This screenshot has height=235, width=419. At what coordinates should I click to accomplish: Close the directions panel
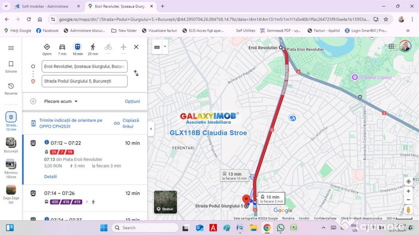pyautogui.click(x=136, y=47)
